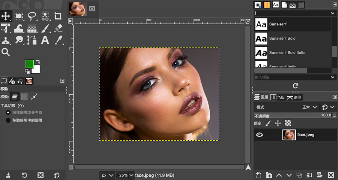Image resolution: width=338 pixels, height=180 pixels.
Task: Select the Clone stamp tool
Action: [x=6, y=40]
